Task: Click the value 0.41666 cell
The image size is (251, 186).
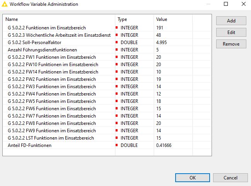Action: click(164, 145)
